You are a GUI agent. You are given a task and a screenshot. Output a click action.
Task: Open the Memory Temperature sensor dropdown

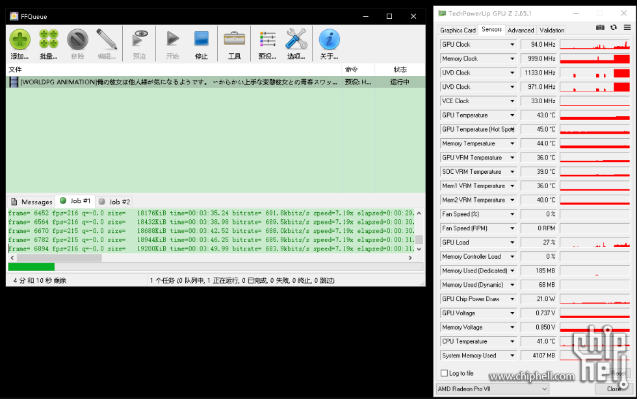(x=512, y=143)
